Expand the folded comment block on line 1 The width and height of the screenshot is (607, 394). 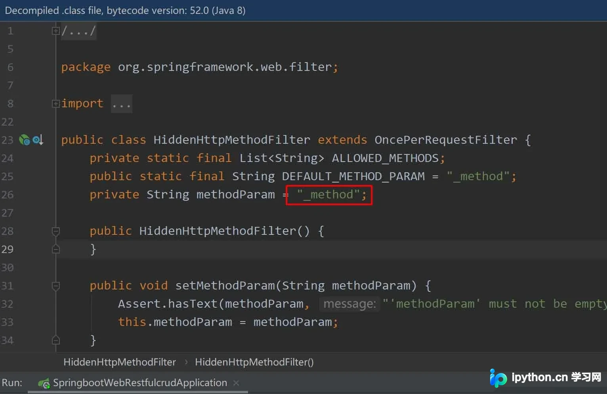(55, 31)
